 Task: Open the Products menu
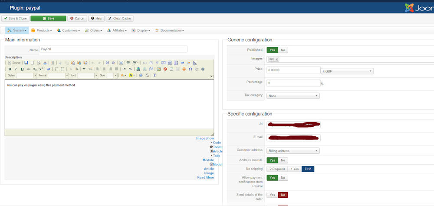click(x=41, y=30)
